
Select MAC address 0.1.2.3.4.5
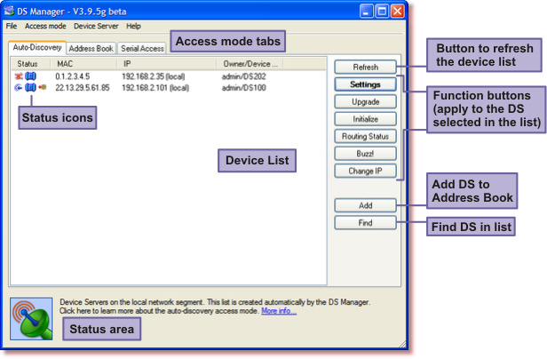pos(73,76)
